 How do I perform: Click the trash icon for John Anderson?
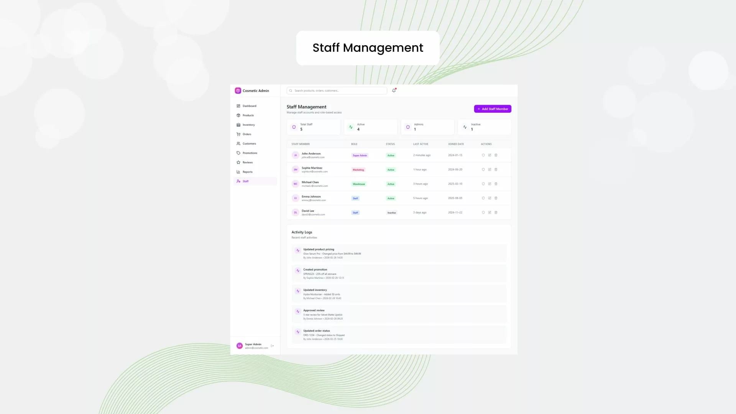pos(496,155)
